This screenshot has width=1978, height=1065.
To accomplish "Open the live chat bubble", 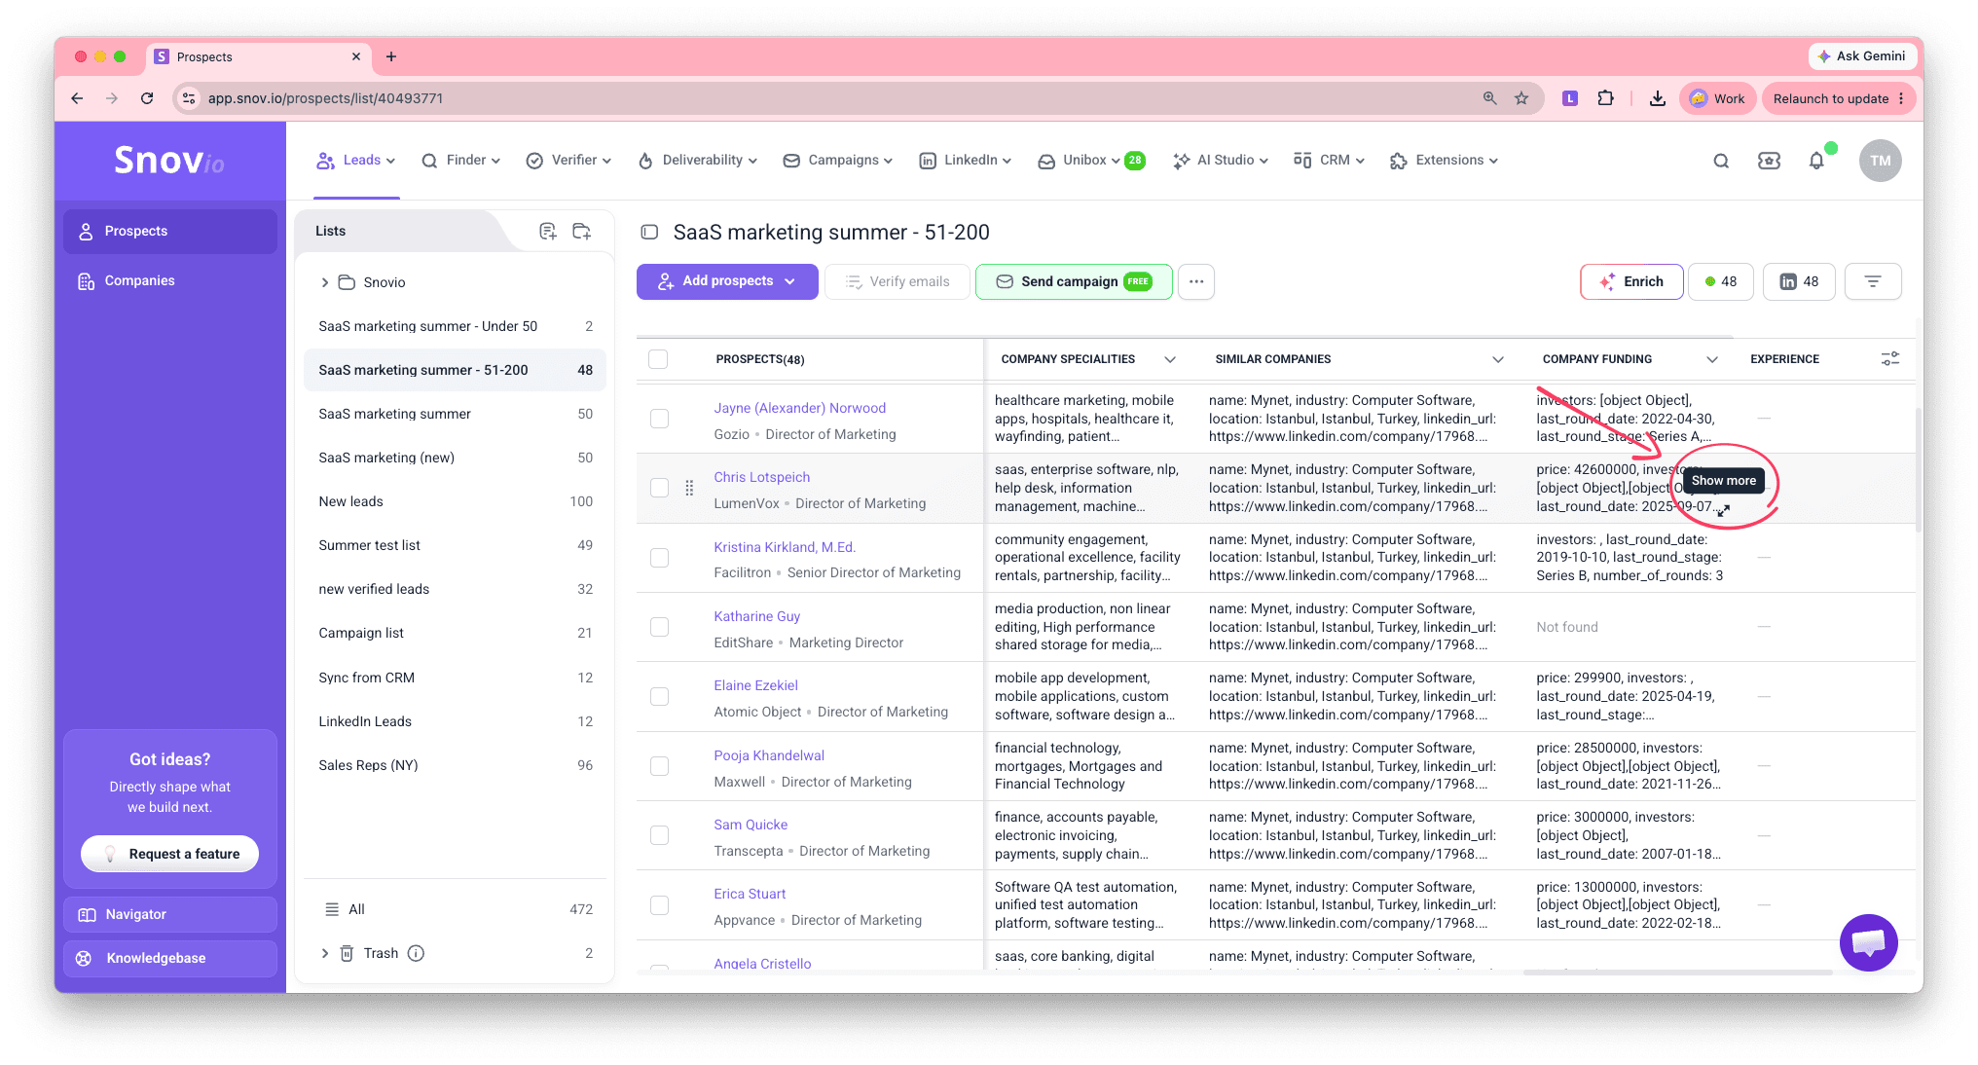I will point(1868,942).
